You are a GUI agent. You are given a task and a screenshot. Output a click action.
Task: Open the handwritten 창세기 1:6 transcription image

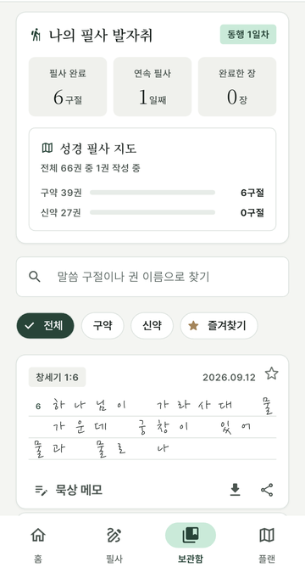152,427
